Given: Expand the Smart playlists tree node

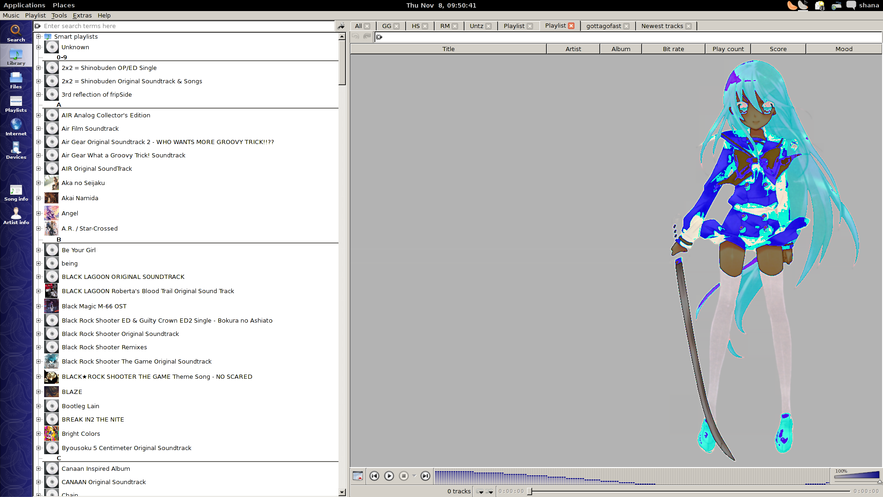Looking at the screenshot, I should pyautogui.click(x=39, y=36).
